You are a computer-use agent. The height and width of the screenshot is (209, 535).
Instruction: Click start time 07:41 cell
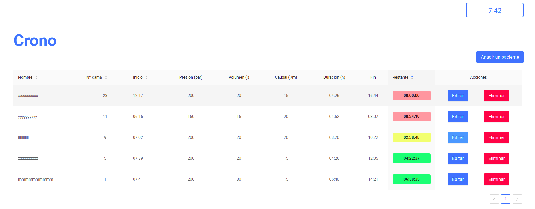(x=138, y=179)
